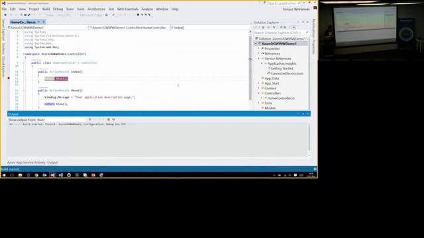Open the Web Essentials menu

tap(128, 9)
